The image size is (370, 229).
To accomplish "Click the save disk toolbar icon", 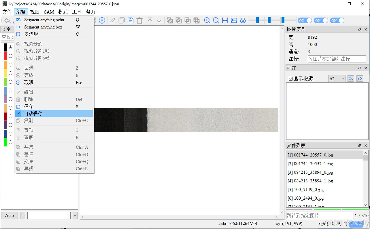I will [x=131, y=20].
